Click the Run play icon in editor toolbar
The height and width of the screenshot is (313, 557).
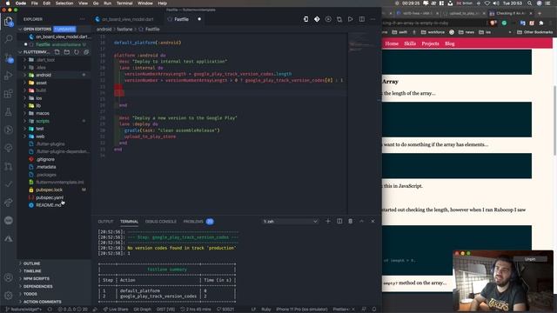pyautogui.click(x=350, y=19)
